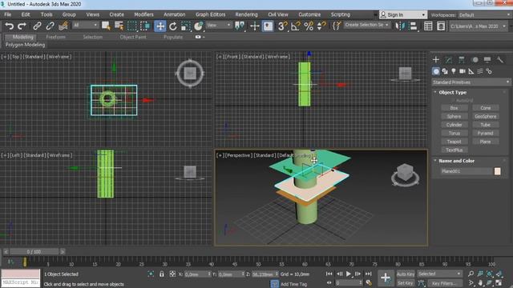Create a Cylinder primitive
Viewport: 513px width, 288px height.
454,125
